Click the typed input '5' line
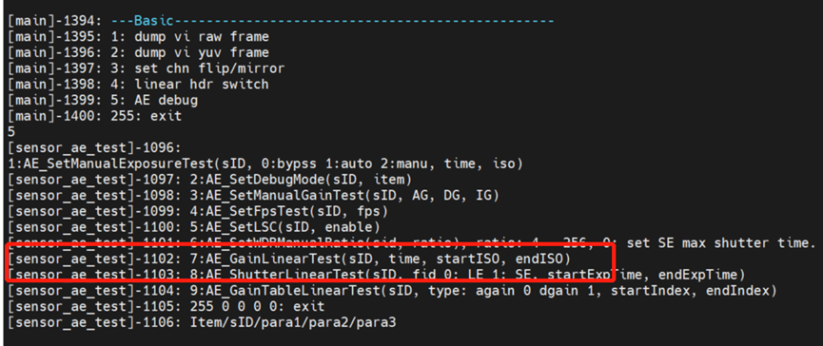The width and height of the screenshot is (823, 346). point(11,131)
